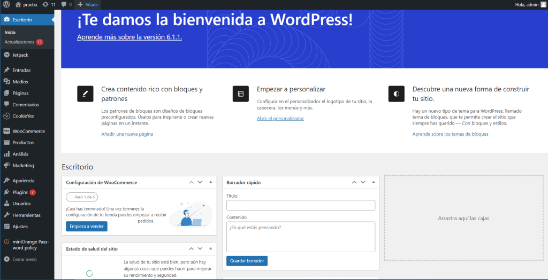Collapse the Borrador rápido panel
Image resolution: width=548 pixels, height=280 pixels.
tap(373, 182)
